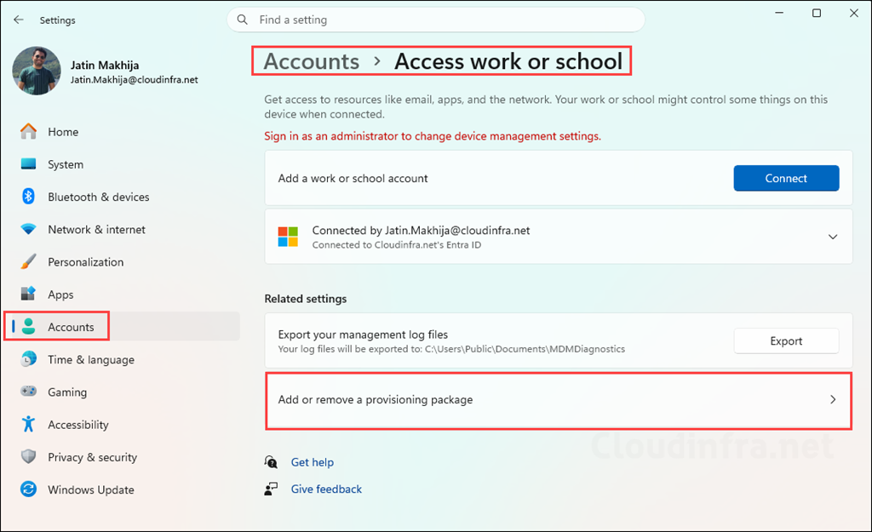Click the Home house icon
Screen dimensions: 872x532
[x=28, y=132]
